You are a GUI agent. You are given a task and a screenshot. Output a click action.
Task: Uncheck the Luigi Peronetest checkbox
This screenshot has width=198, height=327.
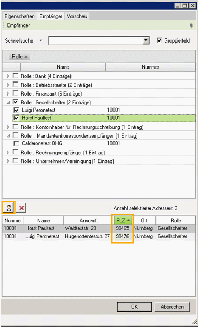click(x=16, y=110)
